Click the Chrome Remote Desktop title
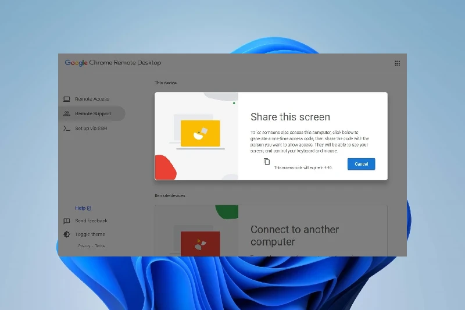This screenshot has height=310, width=465. coord(125,63)
